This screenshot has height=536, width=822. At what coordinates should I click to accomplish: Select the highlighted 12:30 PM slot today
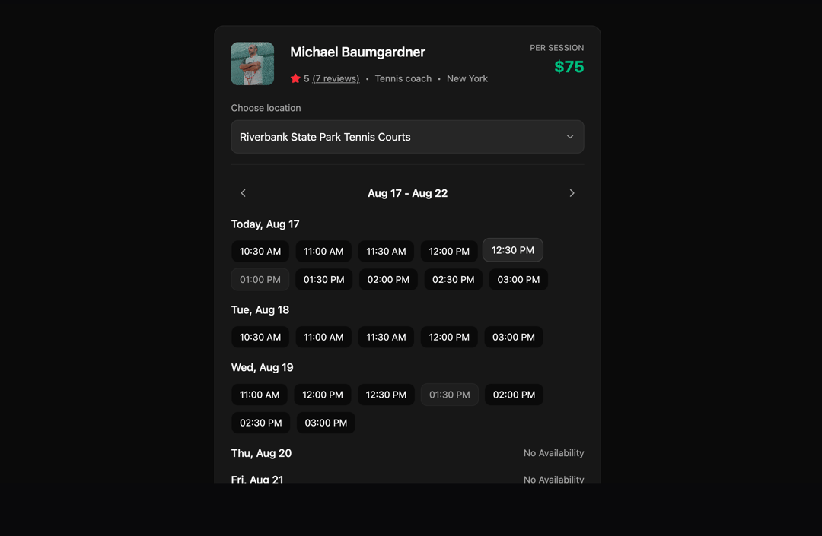click(x=513, y=250)
